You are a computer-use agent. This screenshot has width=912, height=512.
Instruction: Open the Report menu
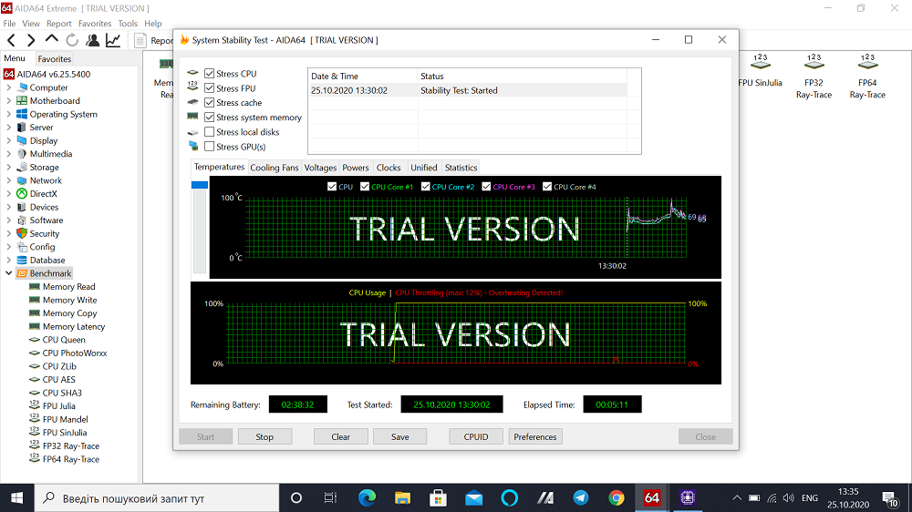point(59,24)
